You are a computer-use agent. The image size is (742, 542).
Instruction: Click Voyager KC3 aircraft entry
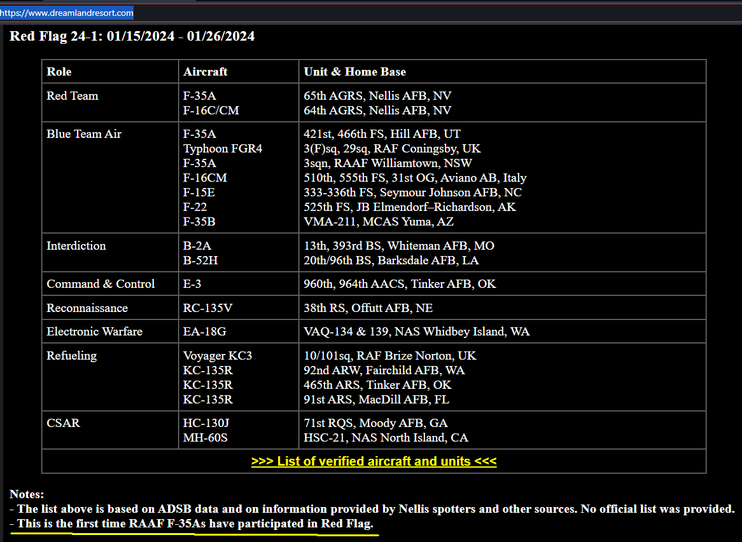(218, 356)
